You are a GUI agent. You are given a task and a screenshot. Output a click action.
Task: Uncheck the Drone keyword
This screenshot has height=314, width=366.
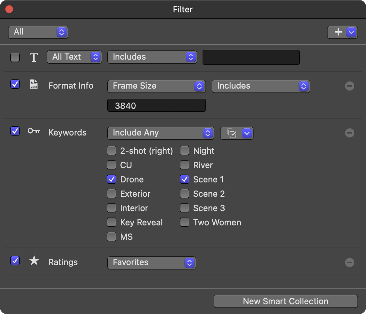(x=112, y=179)
